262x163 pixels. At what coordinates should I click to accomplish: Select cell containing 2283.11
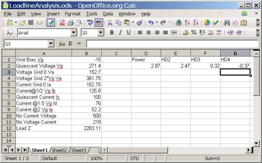[x=86, y=128]
